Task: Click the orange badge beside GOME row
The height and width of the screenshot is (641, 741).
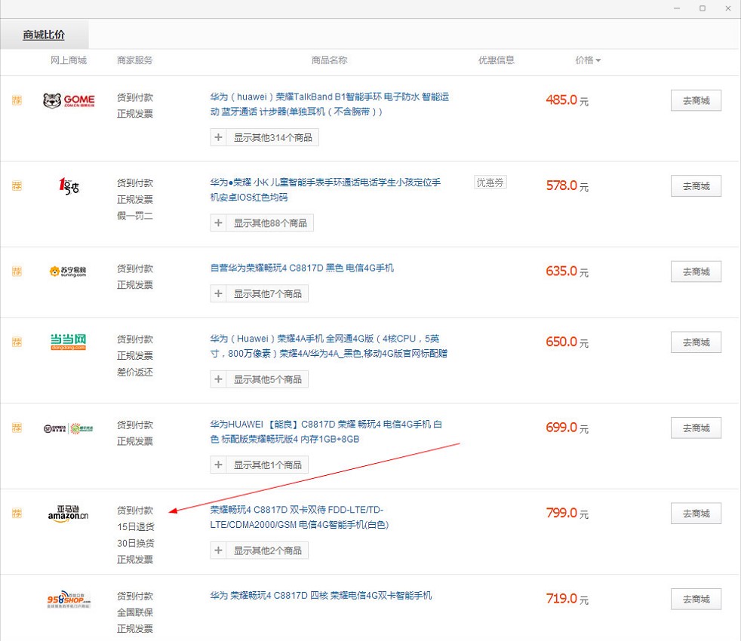Action: tap(17, 100)
